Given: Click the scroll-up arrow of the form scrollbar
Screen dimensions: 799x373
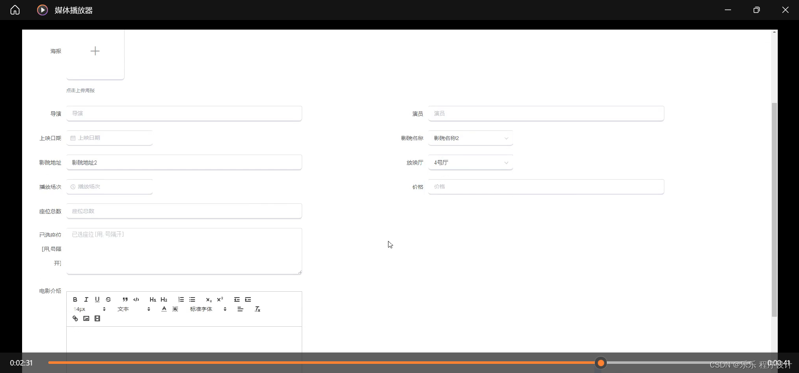Looking at the screenshot, I should pos(774,32).
